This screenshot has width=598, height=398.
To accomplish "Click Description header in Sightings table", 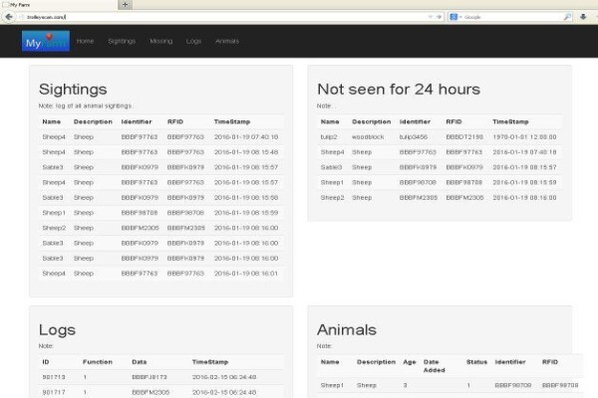I will click(93, 121).
